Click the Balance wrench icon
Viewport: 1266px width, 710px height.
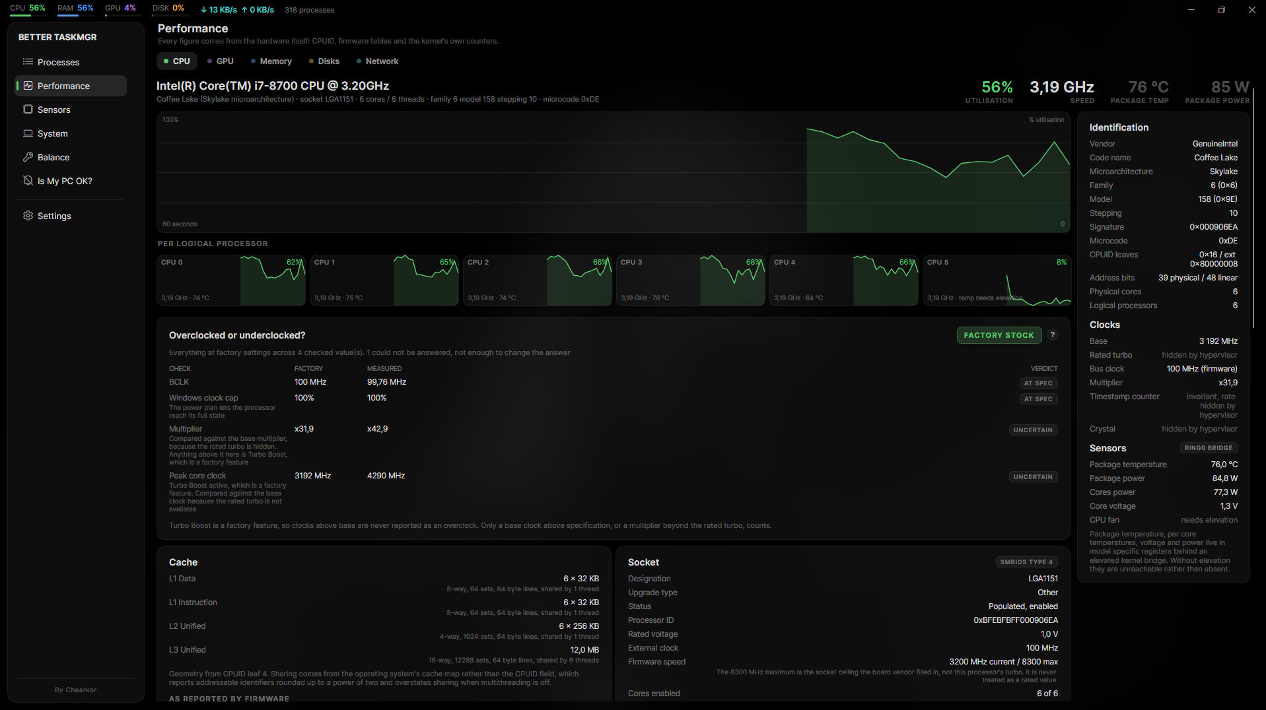coord(28,157)
